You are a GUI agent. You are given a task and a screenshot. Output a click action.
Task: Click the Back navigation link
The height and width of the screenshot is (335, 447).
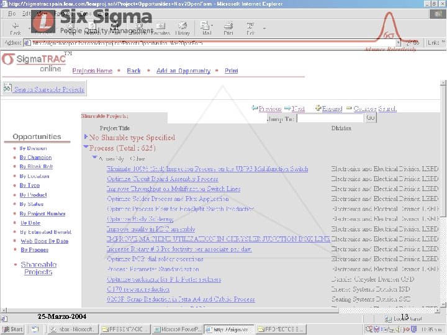133,71
